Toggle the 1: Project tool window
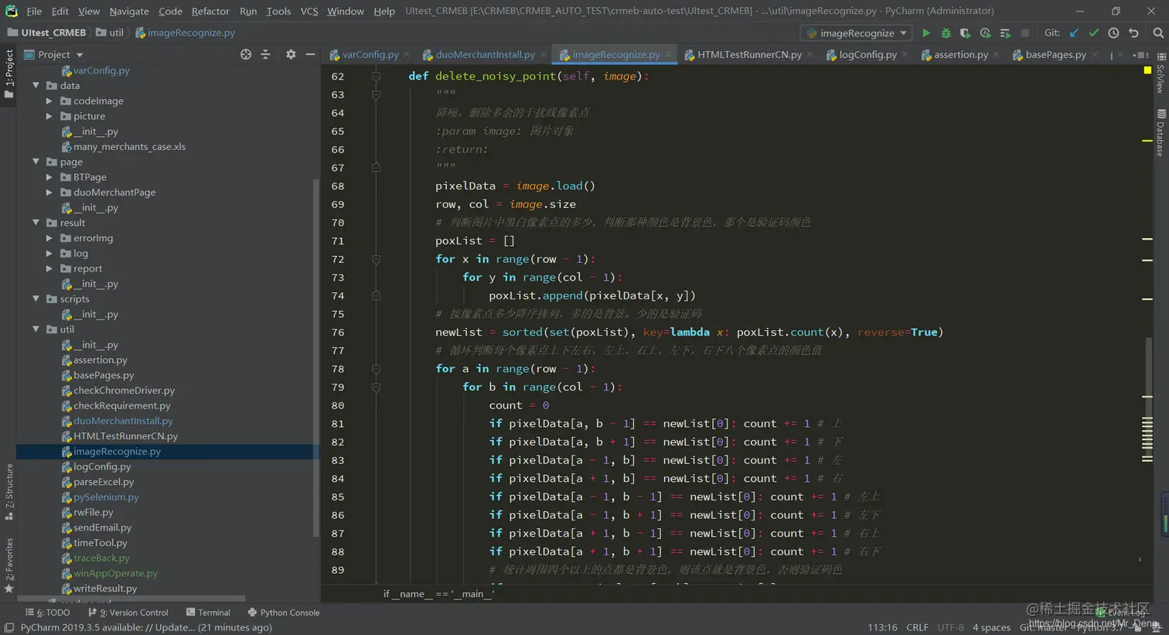 coord(9,71)
